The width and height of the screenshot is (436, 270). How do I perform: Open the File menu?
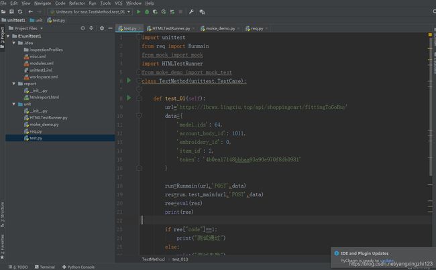(x=3, y=3)
